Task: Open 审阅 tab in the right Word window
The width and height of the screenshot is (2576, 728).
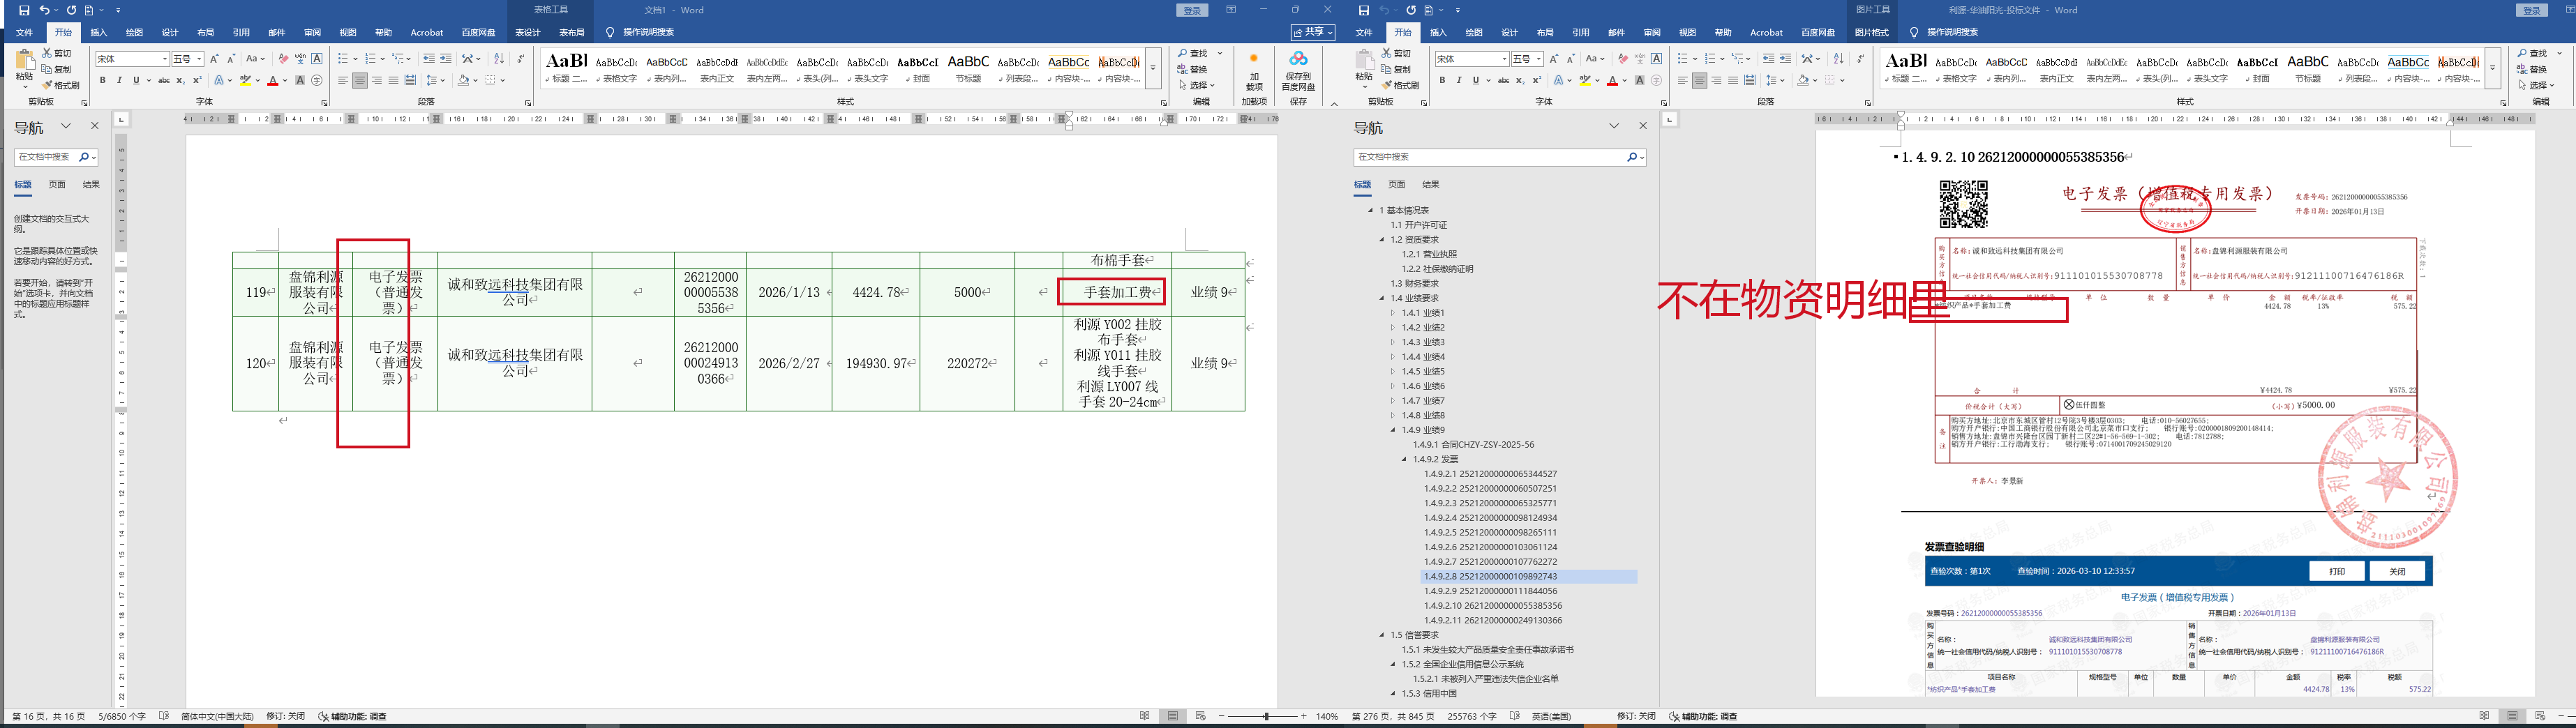Action: point(1652,32)
